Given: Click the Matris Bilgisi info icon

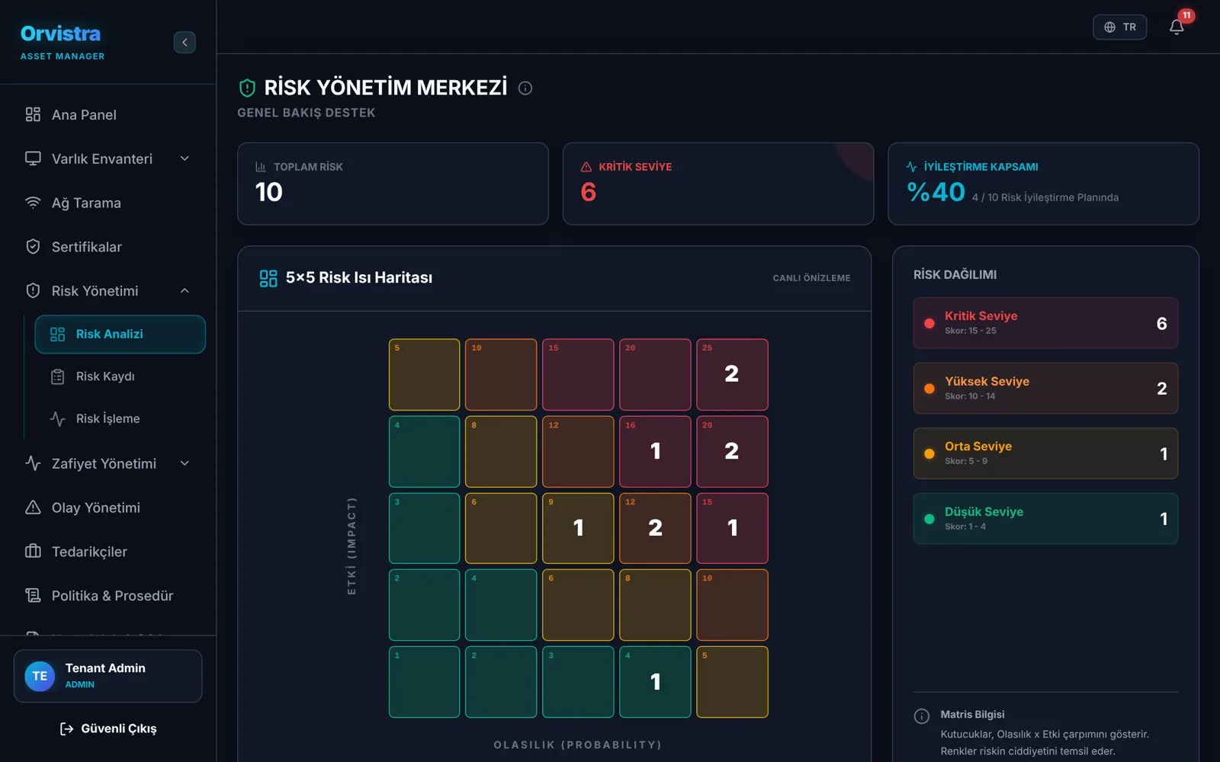Looking at the screenshot, I should pos(921,716).
